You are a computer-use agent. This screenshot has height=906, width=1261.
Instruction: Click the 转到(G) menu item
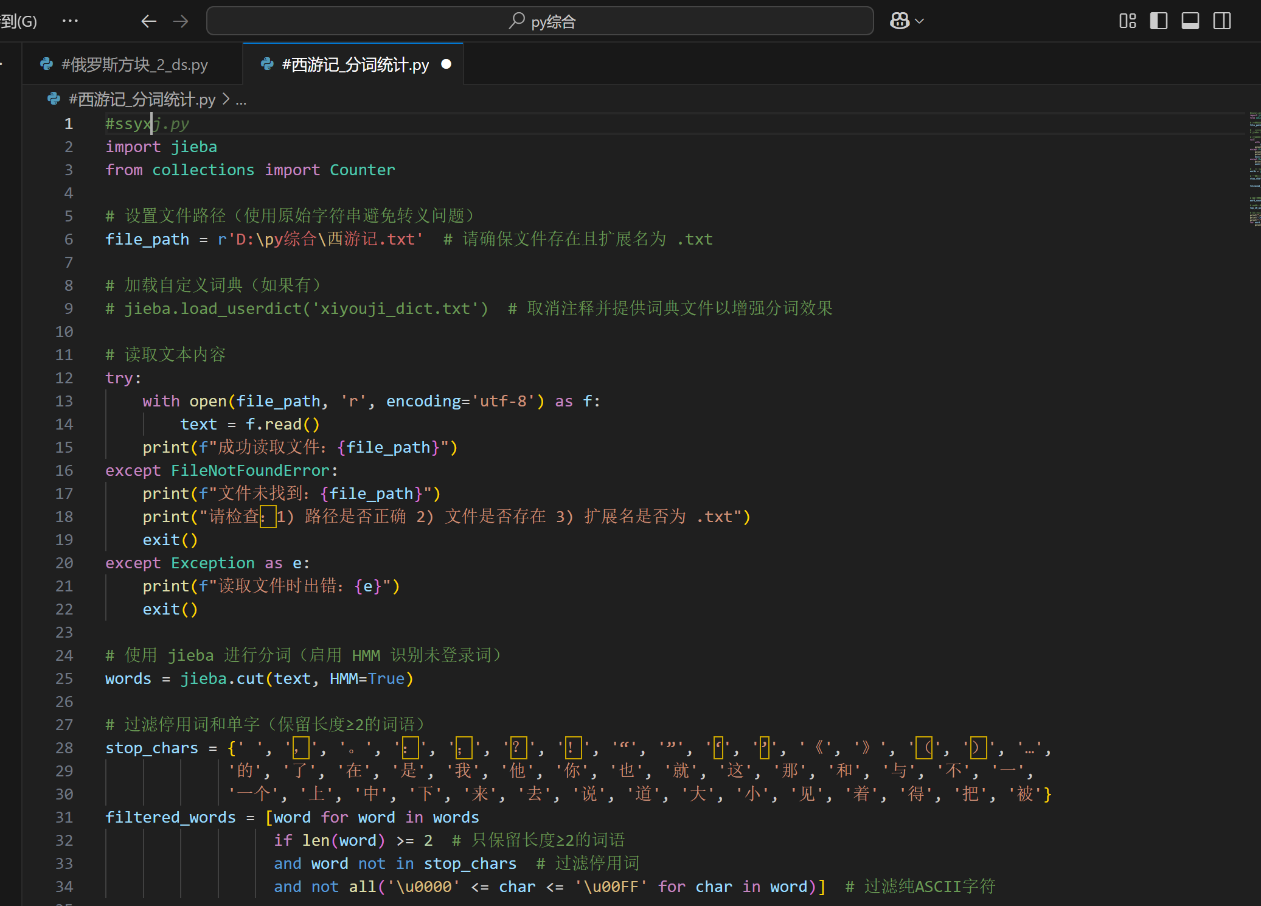18,21
